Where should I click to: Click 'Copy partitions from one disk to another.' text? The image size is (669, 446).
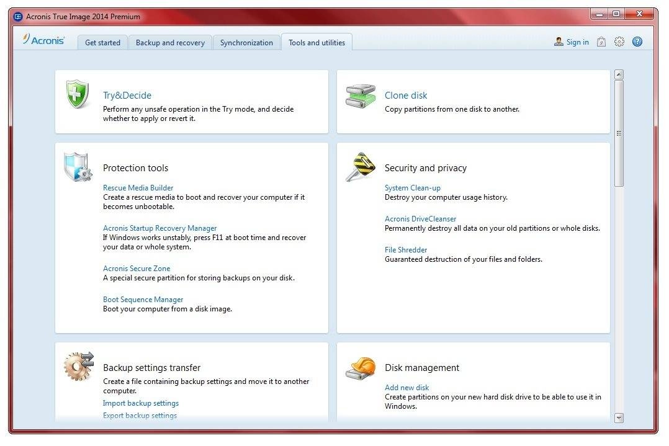point(452,109)
